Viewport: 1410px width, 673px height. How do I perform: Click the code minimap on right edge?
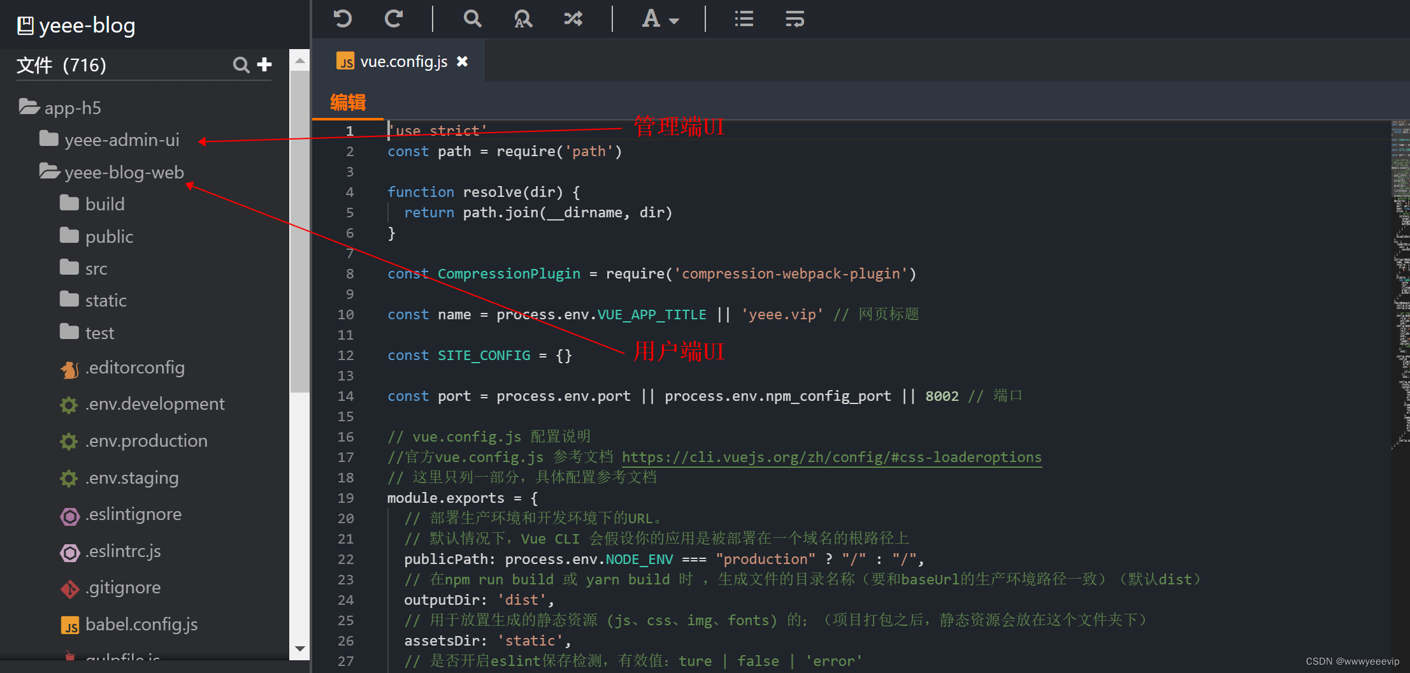click(x=1400, y=284)
